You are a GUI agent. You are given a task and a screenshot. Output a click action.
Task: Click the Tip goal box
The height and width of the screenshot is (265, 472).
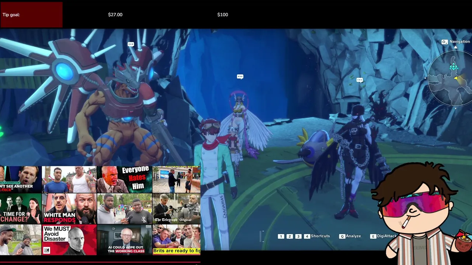[31, 15]
